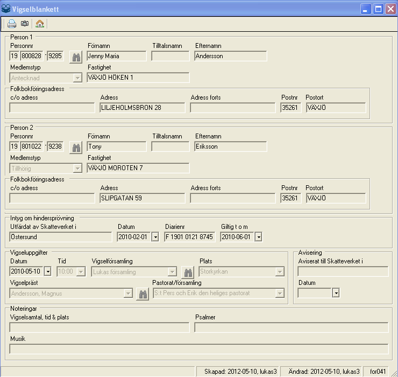Screen dimensions: 398x377
Task: Click Person 1 Postort field VÄXJÖ
Action: [x=336, y=108]
